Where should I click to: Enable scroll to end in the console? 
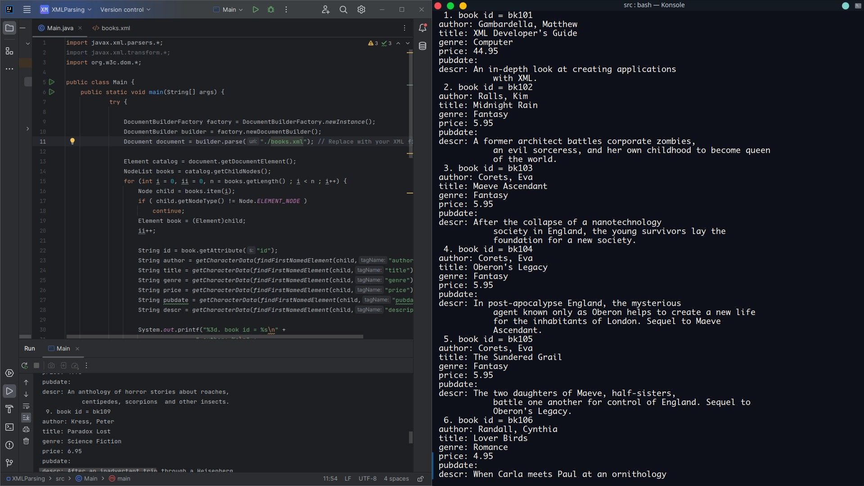point(27,417)
